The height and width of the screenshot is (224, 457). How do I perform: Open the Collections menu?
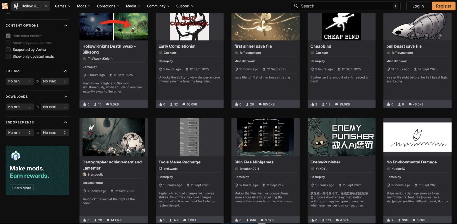tap(108, 6)
